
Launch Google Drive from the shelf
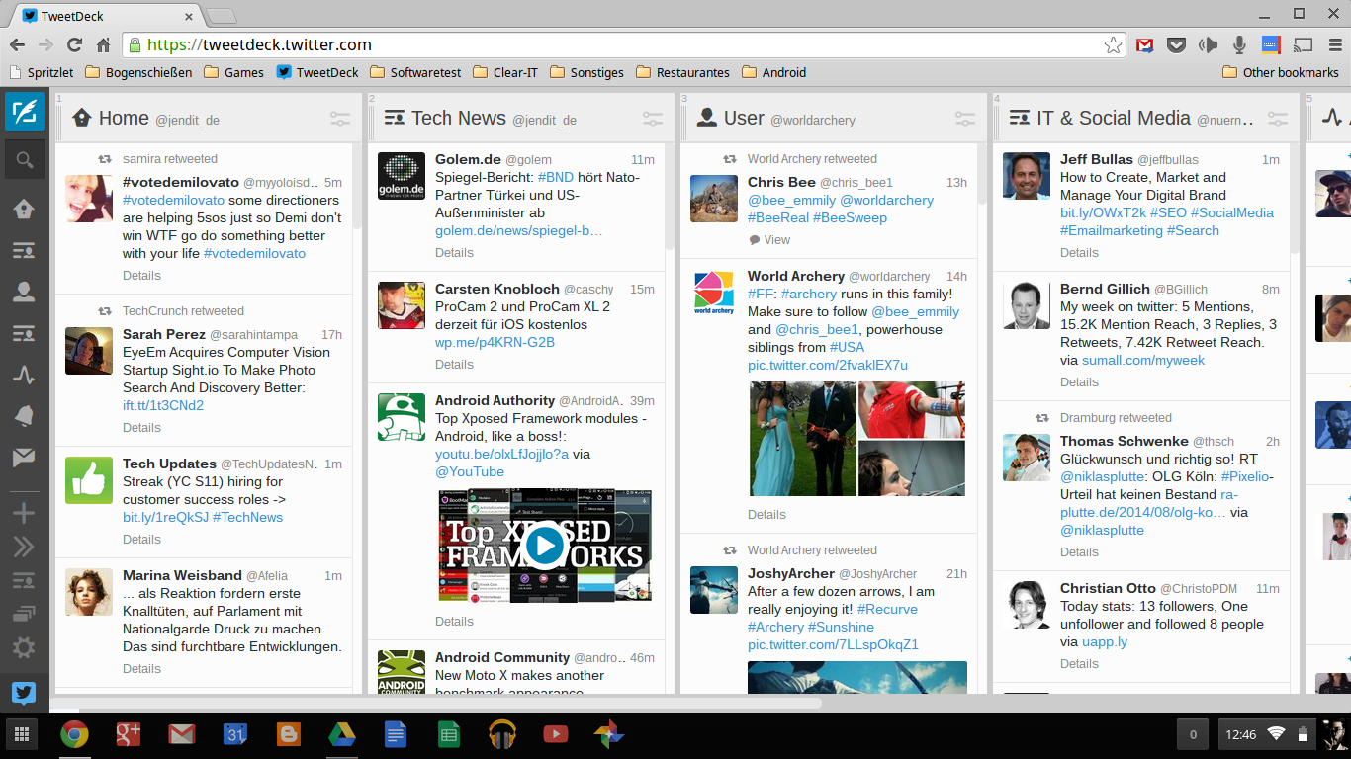coord(341,734)
